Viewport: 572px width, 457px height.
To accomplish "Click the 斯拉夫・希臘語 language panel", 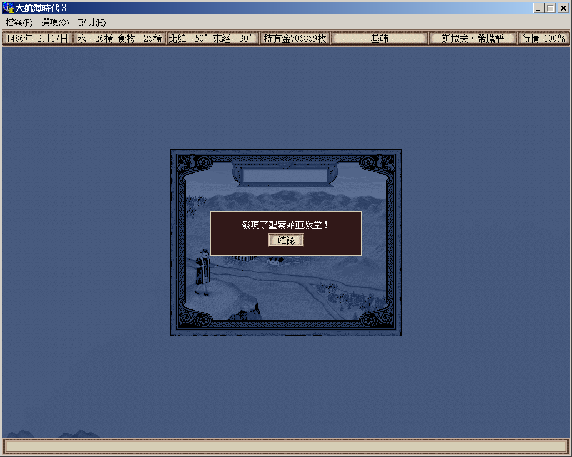I will pyautogui.click(x=472, y=39).
